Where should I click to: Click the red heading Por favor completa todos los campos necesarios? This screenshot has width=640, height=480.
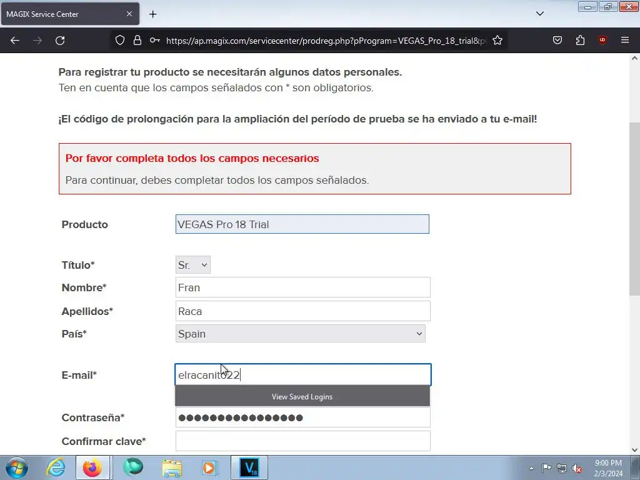click(x=192, y=158)
